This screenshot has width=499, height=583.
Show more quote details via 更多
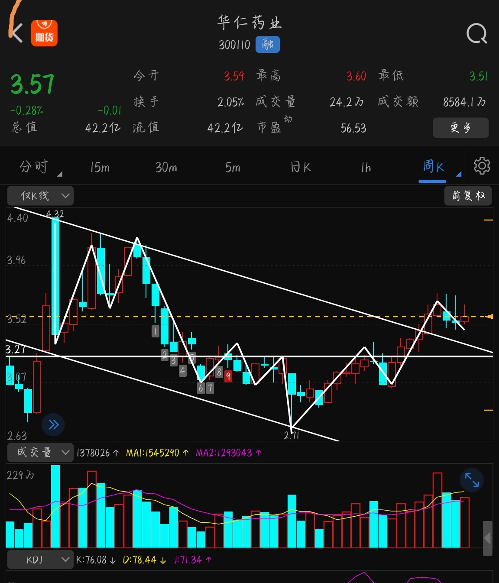click(x=461, y=128)
